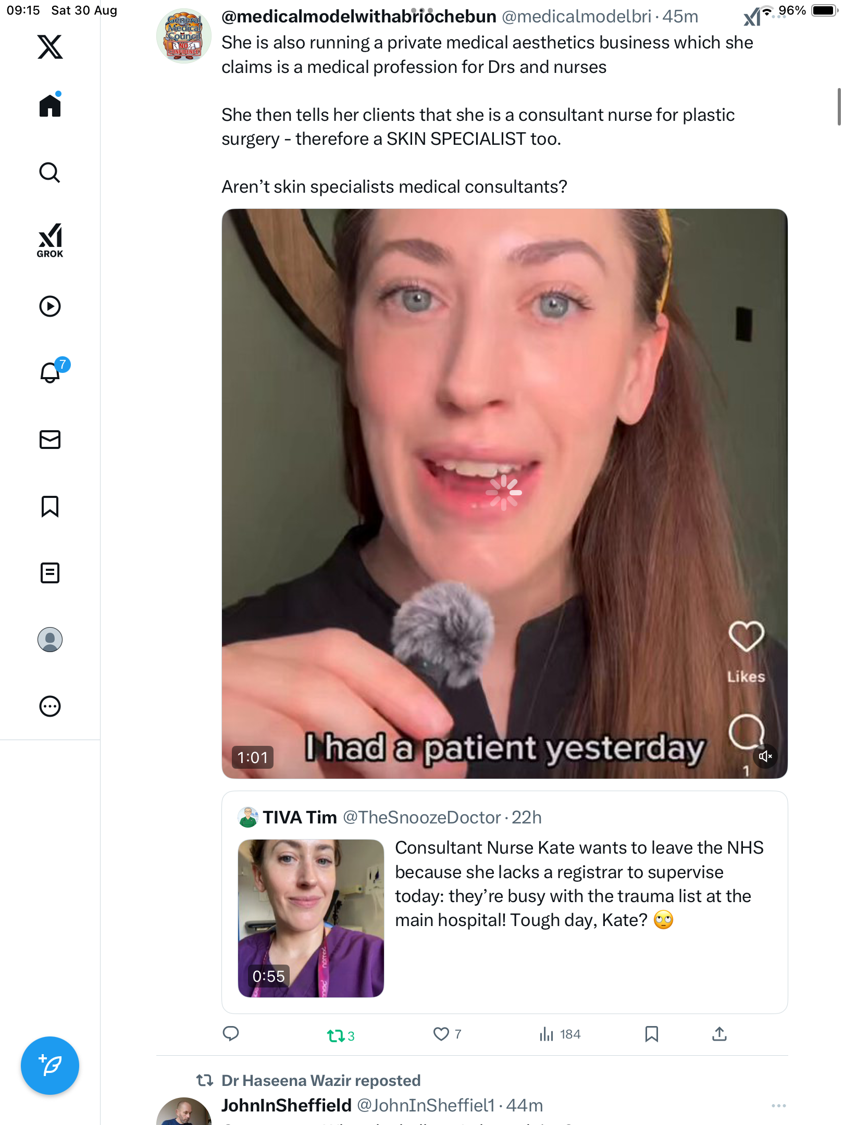Open the Home feed icon
The height and width of the screenshot is (1125, 844).
pos(50,106)
